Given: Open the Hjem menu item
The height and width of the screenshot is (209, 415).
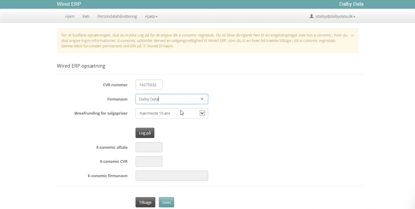Looking at the screenshot, I should point(70,17).
